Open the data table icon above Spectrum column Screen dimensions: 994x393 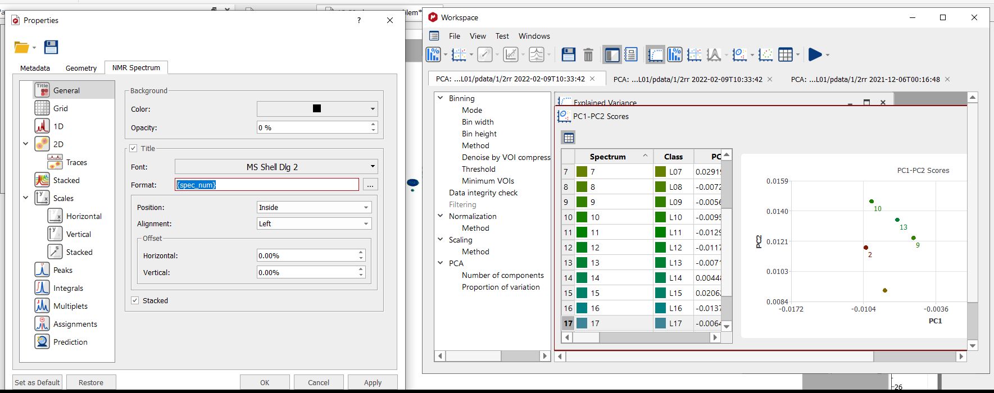[x=569, y=138]
